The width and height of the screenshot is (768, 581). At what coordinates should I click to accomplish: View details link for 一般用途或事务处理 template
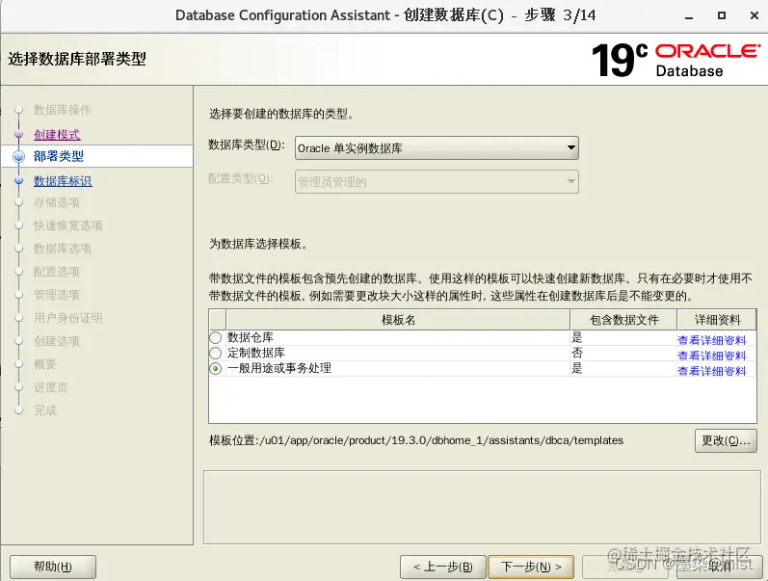coord(712,371)
